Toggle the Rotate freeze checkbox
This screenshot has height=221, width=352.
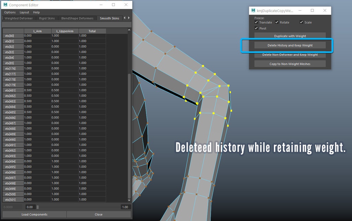tap(277, 22)
